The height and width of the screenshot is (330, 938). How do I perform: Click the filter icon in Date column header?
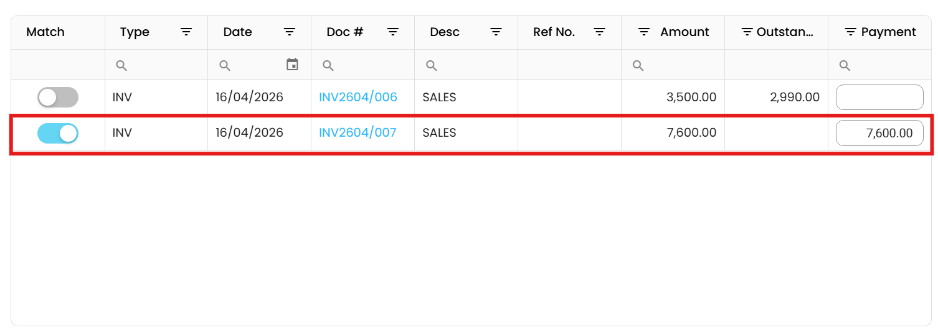click(290, 32)
